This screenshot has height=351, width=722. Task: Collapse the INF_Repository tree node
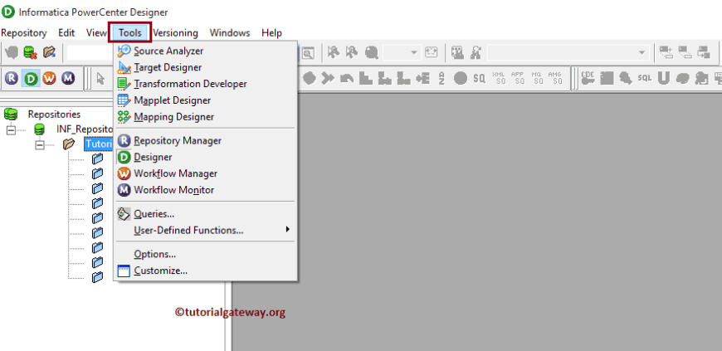[x=11, y=130]
